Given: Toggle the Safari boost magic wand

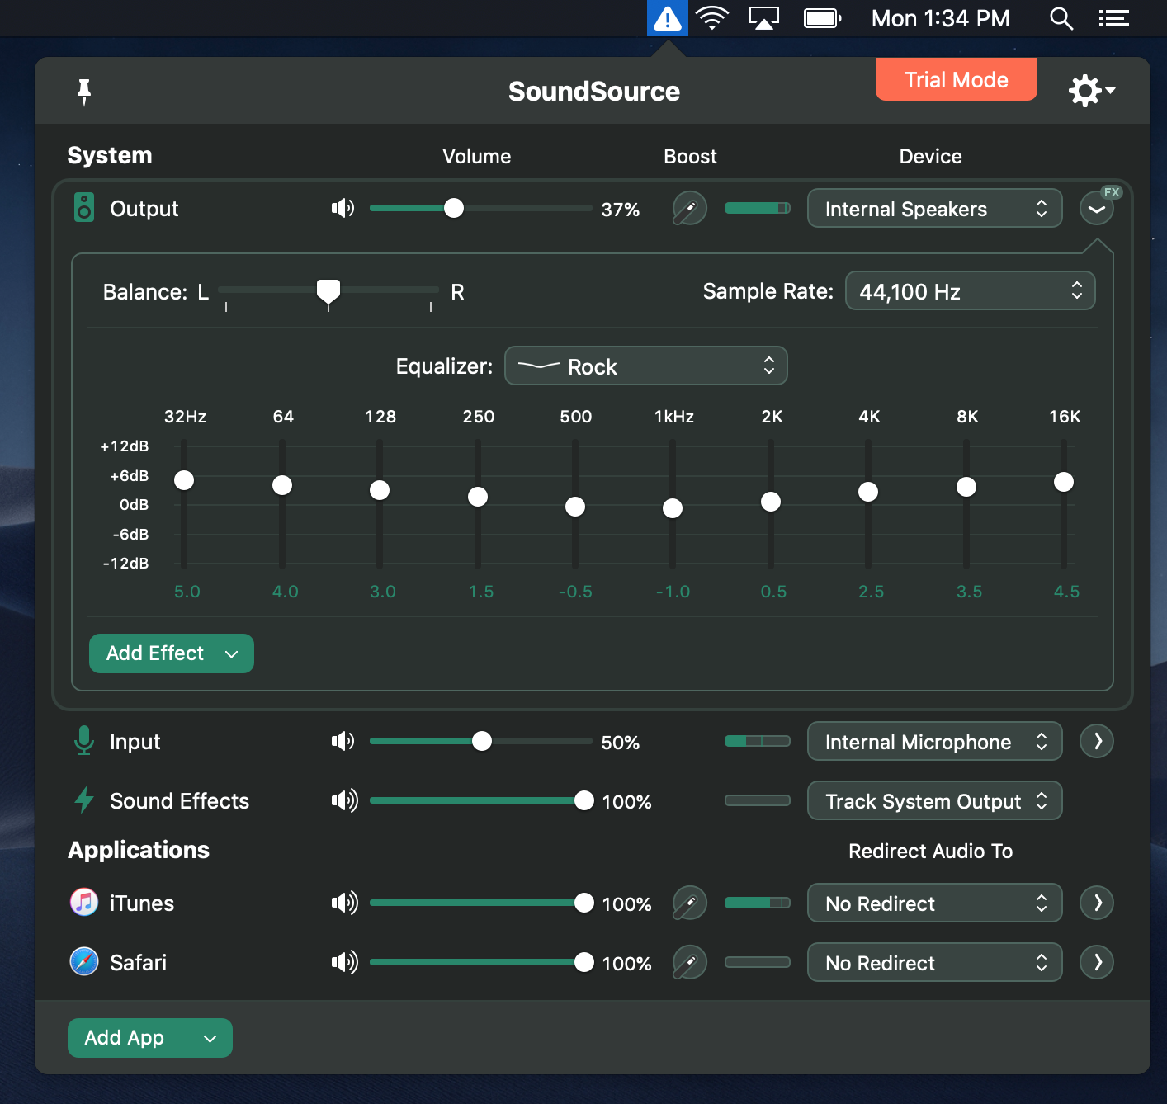Looking at the screenshot, I should 690,962.
